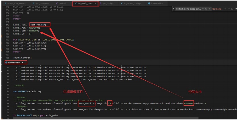Click the horizontal scrollbar of lower editor
Screen dimensions: 237x120
[x=106, y=118]
